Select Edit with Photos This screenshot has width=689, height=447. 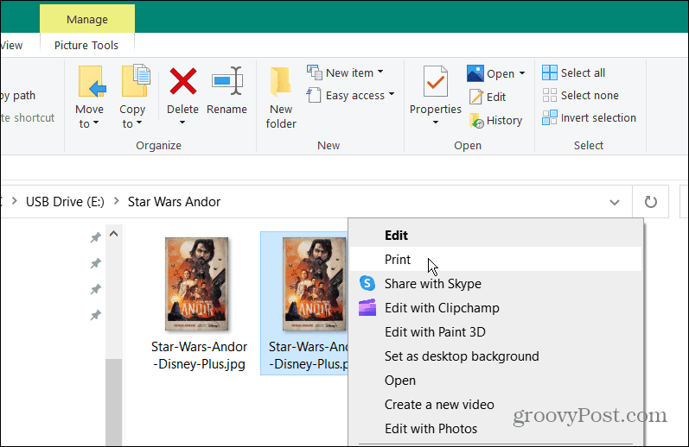496,428
